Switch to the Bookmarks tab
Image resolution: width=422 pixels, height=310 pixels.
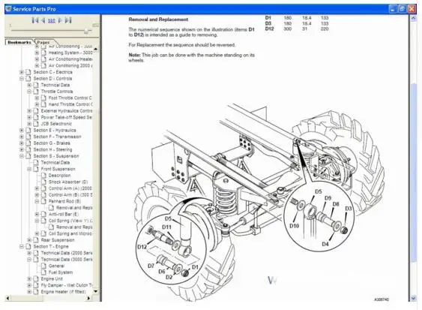19,42
